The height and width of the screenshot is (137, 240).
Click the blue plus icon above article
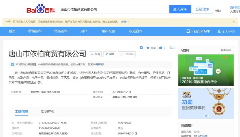141,48
